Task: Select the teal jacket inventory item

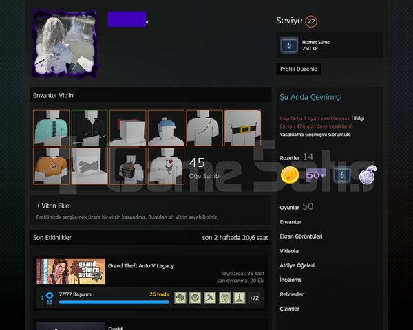Action: [52, 128]
